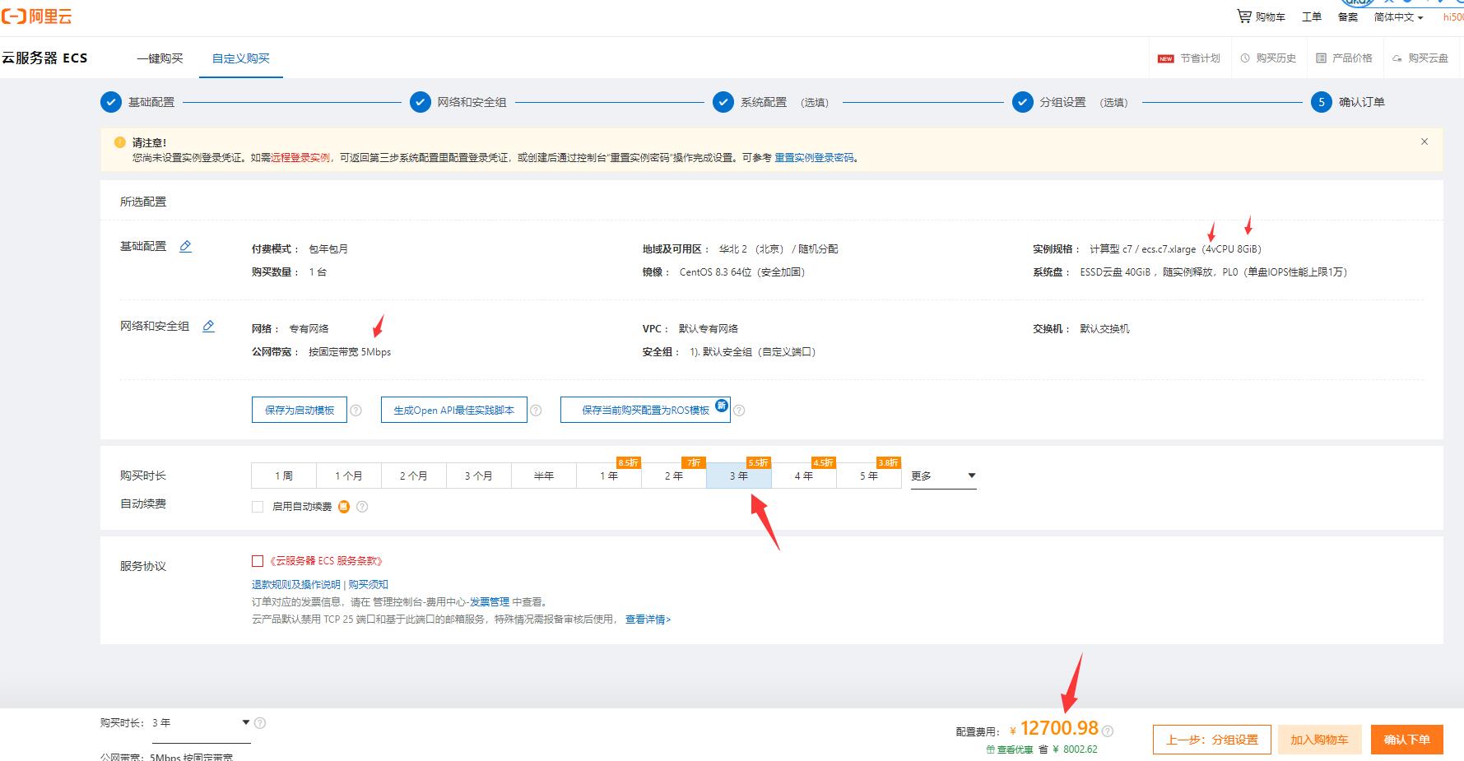
Task: Click help icon next to 生成Open API最佳实践脚本
Action: click(x=536, y=411)
